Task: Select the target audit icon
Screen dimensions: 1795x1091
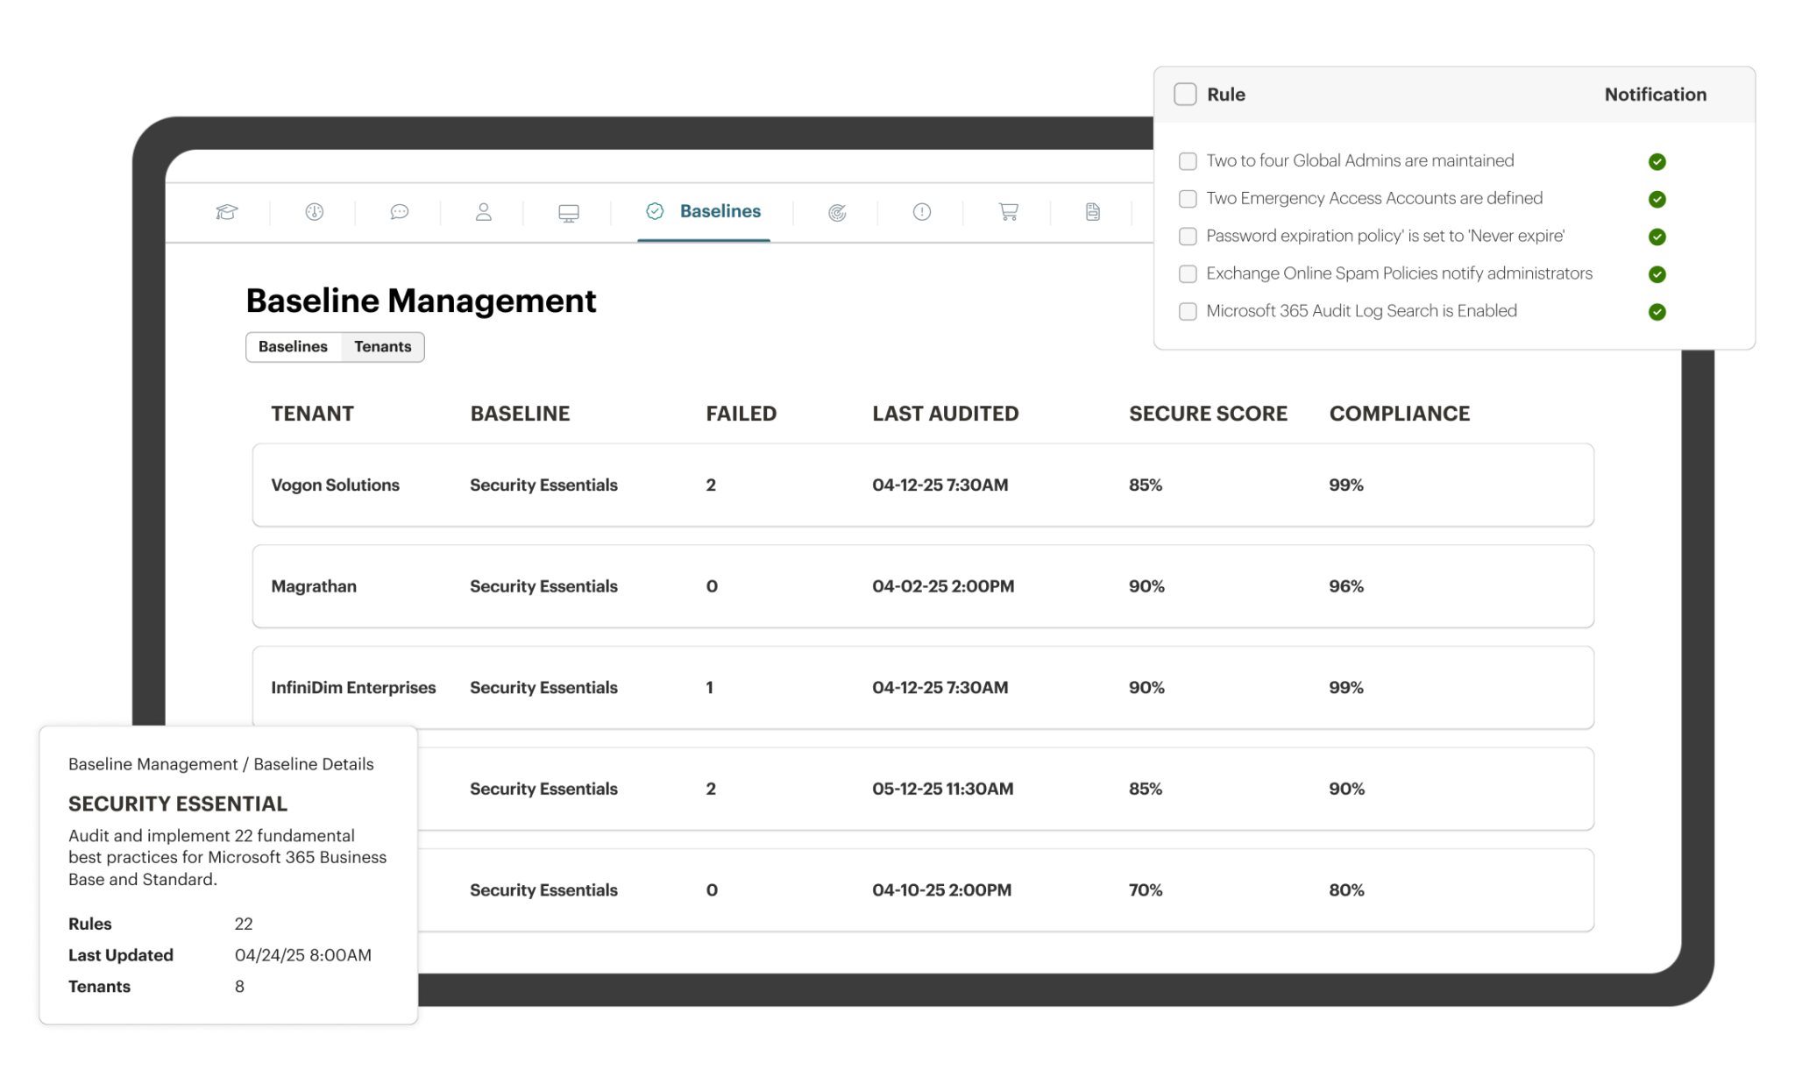Action: 836,212
